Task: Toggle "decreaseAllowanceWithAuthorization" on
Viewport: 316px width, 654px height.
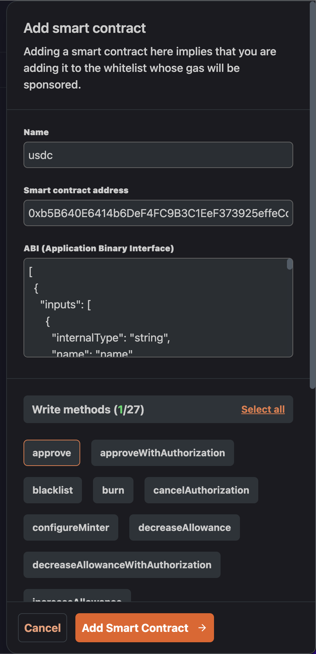Action: [x=122, y=564]
